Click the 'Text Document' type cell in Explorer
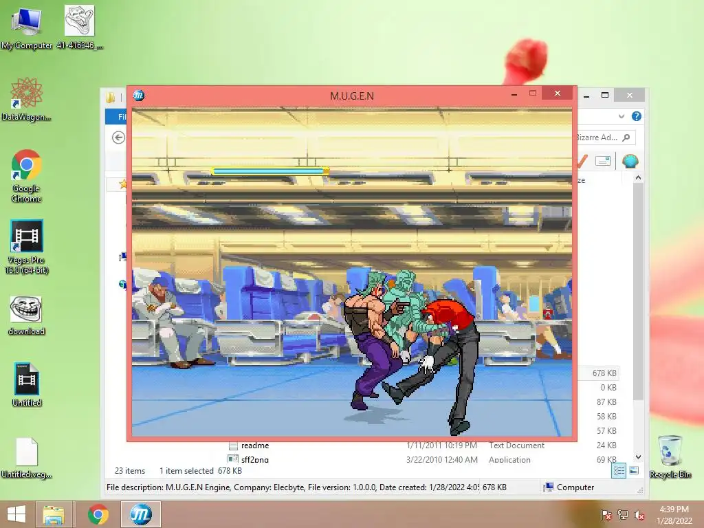 tap(516, 445)
